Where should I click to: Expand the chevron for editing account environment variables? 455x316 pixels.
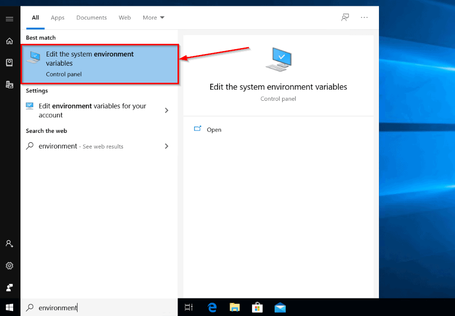tap(167, 111)
